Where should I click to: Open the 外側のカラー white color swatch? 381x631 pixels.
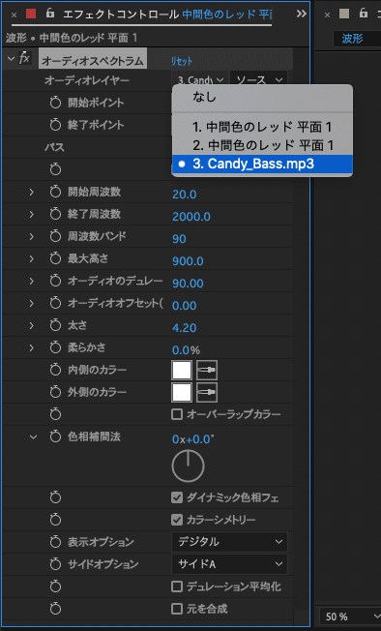point(182,392)
